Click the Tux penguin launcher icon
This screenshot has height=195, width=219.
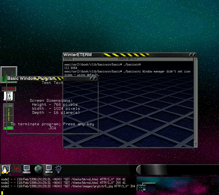point(6,170)
